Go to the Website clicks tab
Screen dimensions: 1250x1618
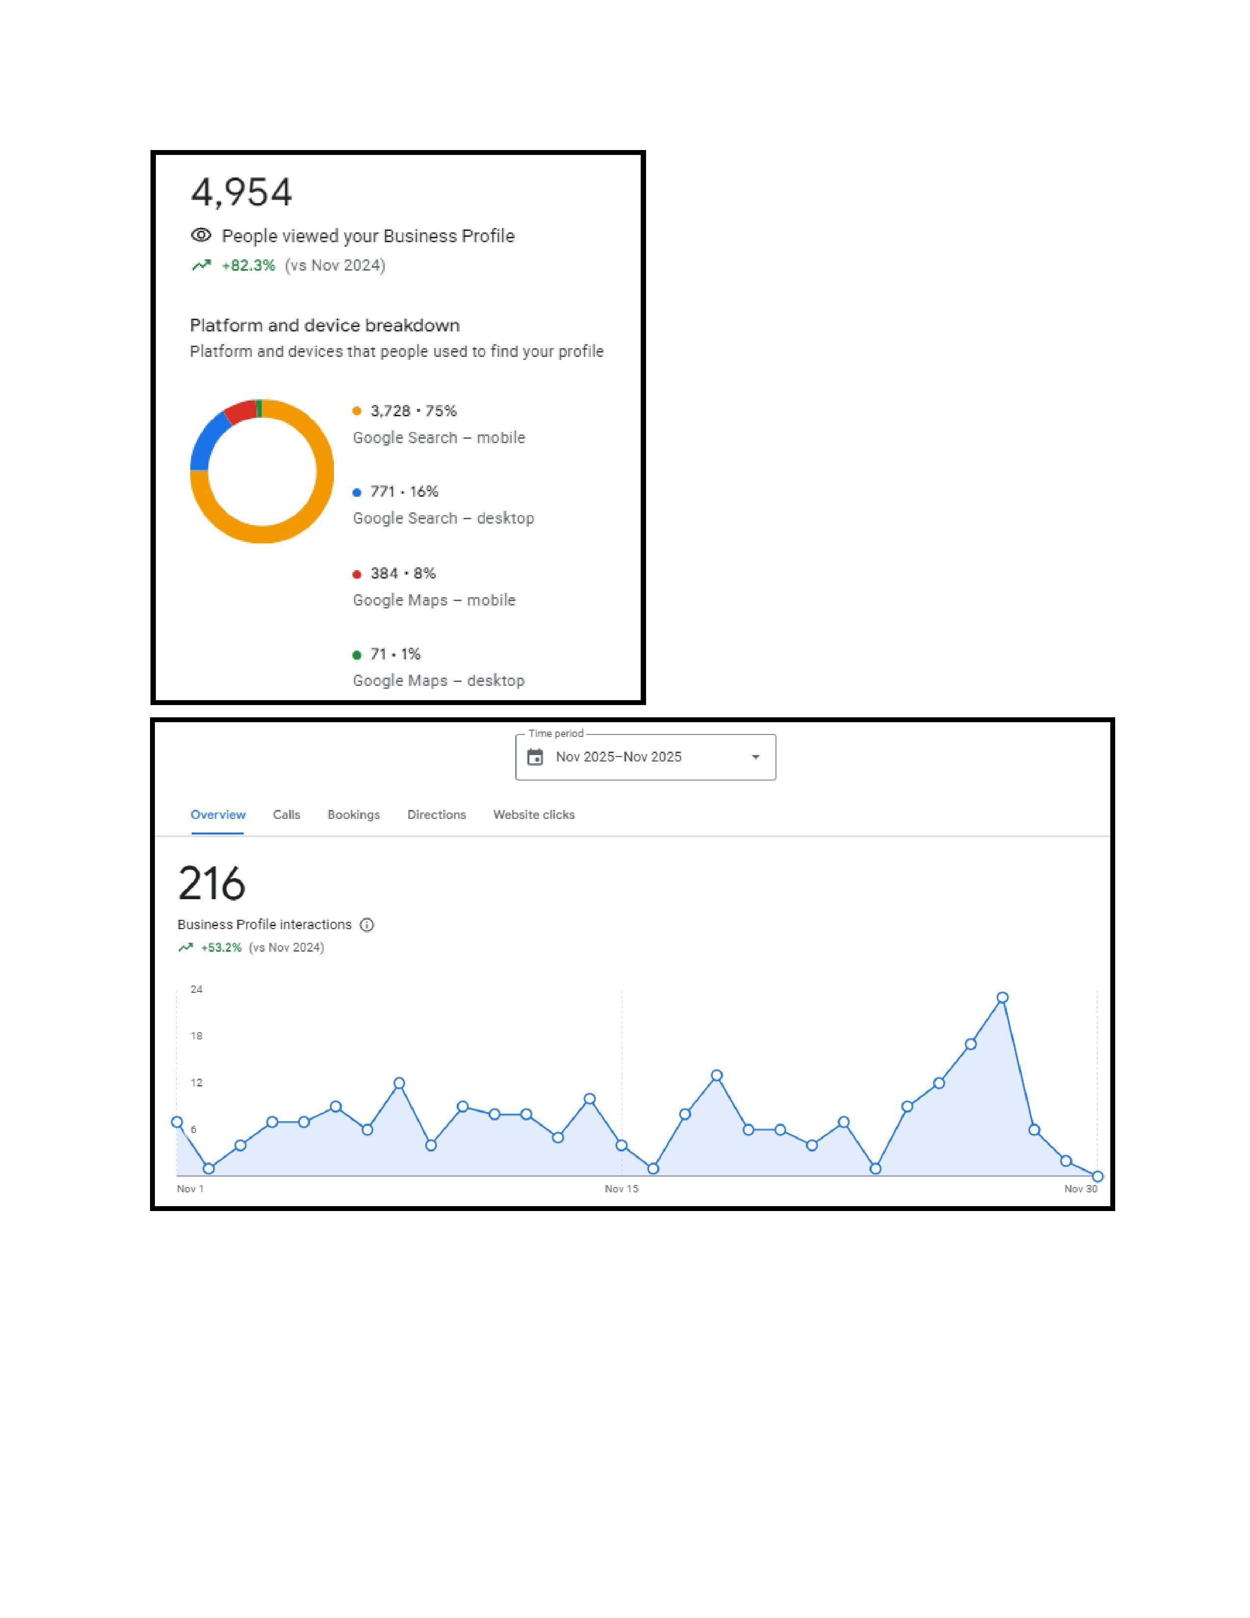coord(533,815)
